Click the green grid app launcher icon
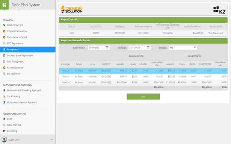The width and height of the screenshot is (231, 144). point(4,5)
